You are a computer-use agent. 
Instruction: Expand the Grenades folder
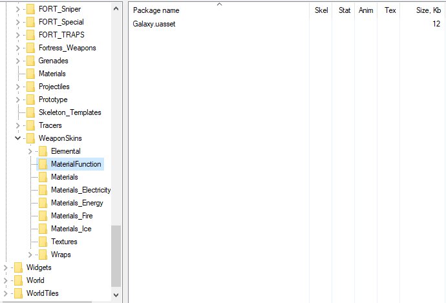pyautogui.click(x=17, y=61)
